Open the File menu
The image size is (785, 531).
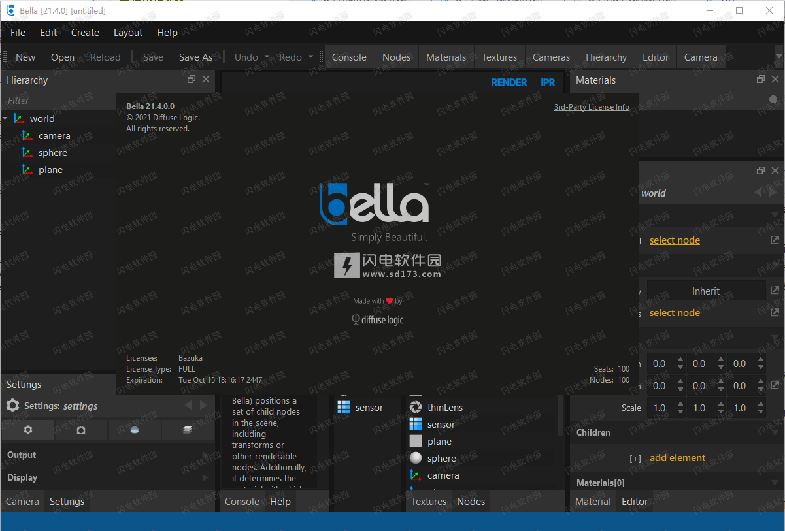tap(18, 33)
